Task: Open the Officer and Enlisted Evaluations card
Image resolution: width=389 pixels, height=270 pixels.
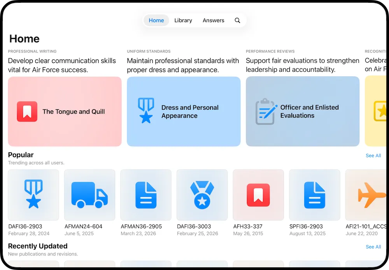Action: click(303, 111)
